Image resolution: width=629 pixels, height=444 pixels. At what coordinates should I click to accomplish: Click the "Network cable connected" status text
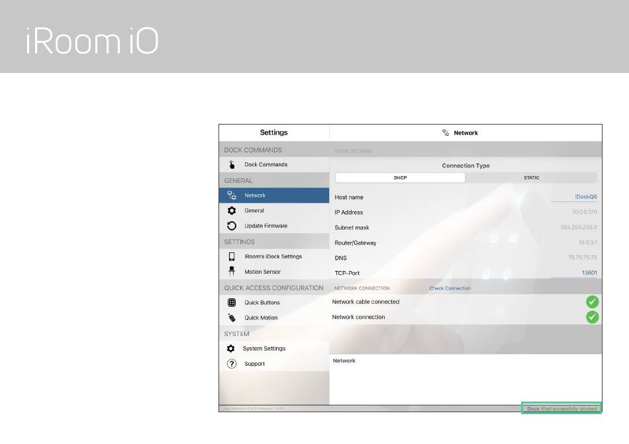pyautogui.click(x=365, y=302)
